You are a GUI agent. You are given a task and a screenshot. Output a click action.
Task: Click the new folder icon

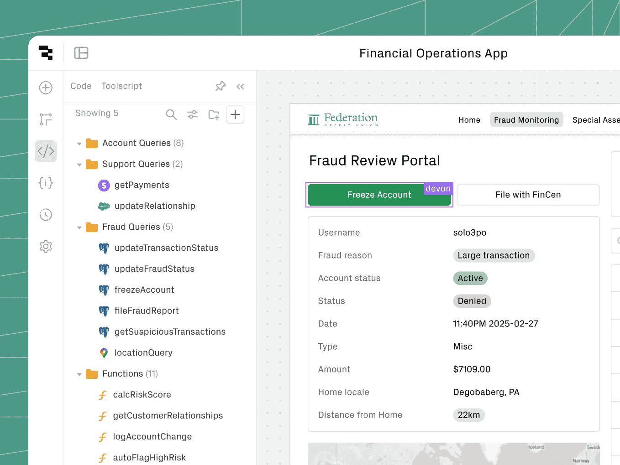tap(214, 114)
